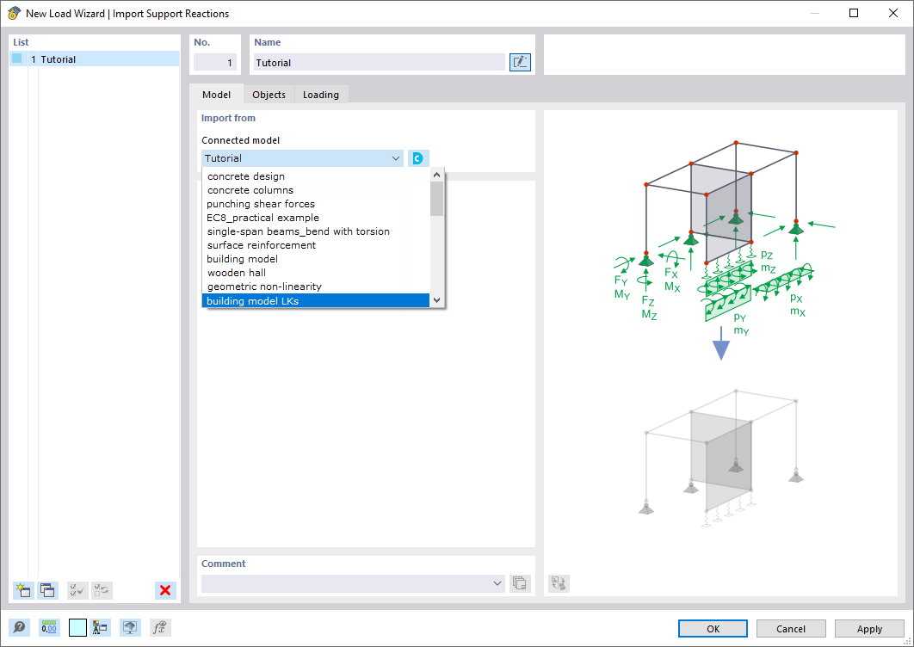
Task: Select 'building model' entry
Action: click(315, 259)
